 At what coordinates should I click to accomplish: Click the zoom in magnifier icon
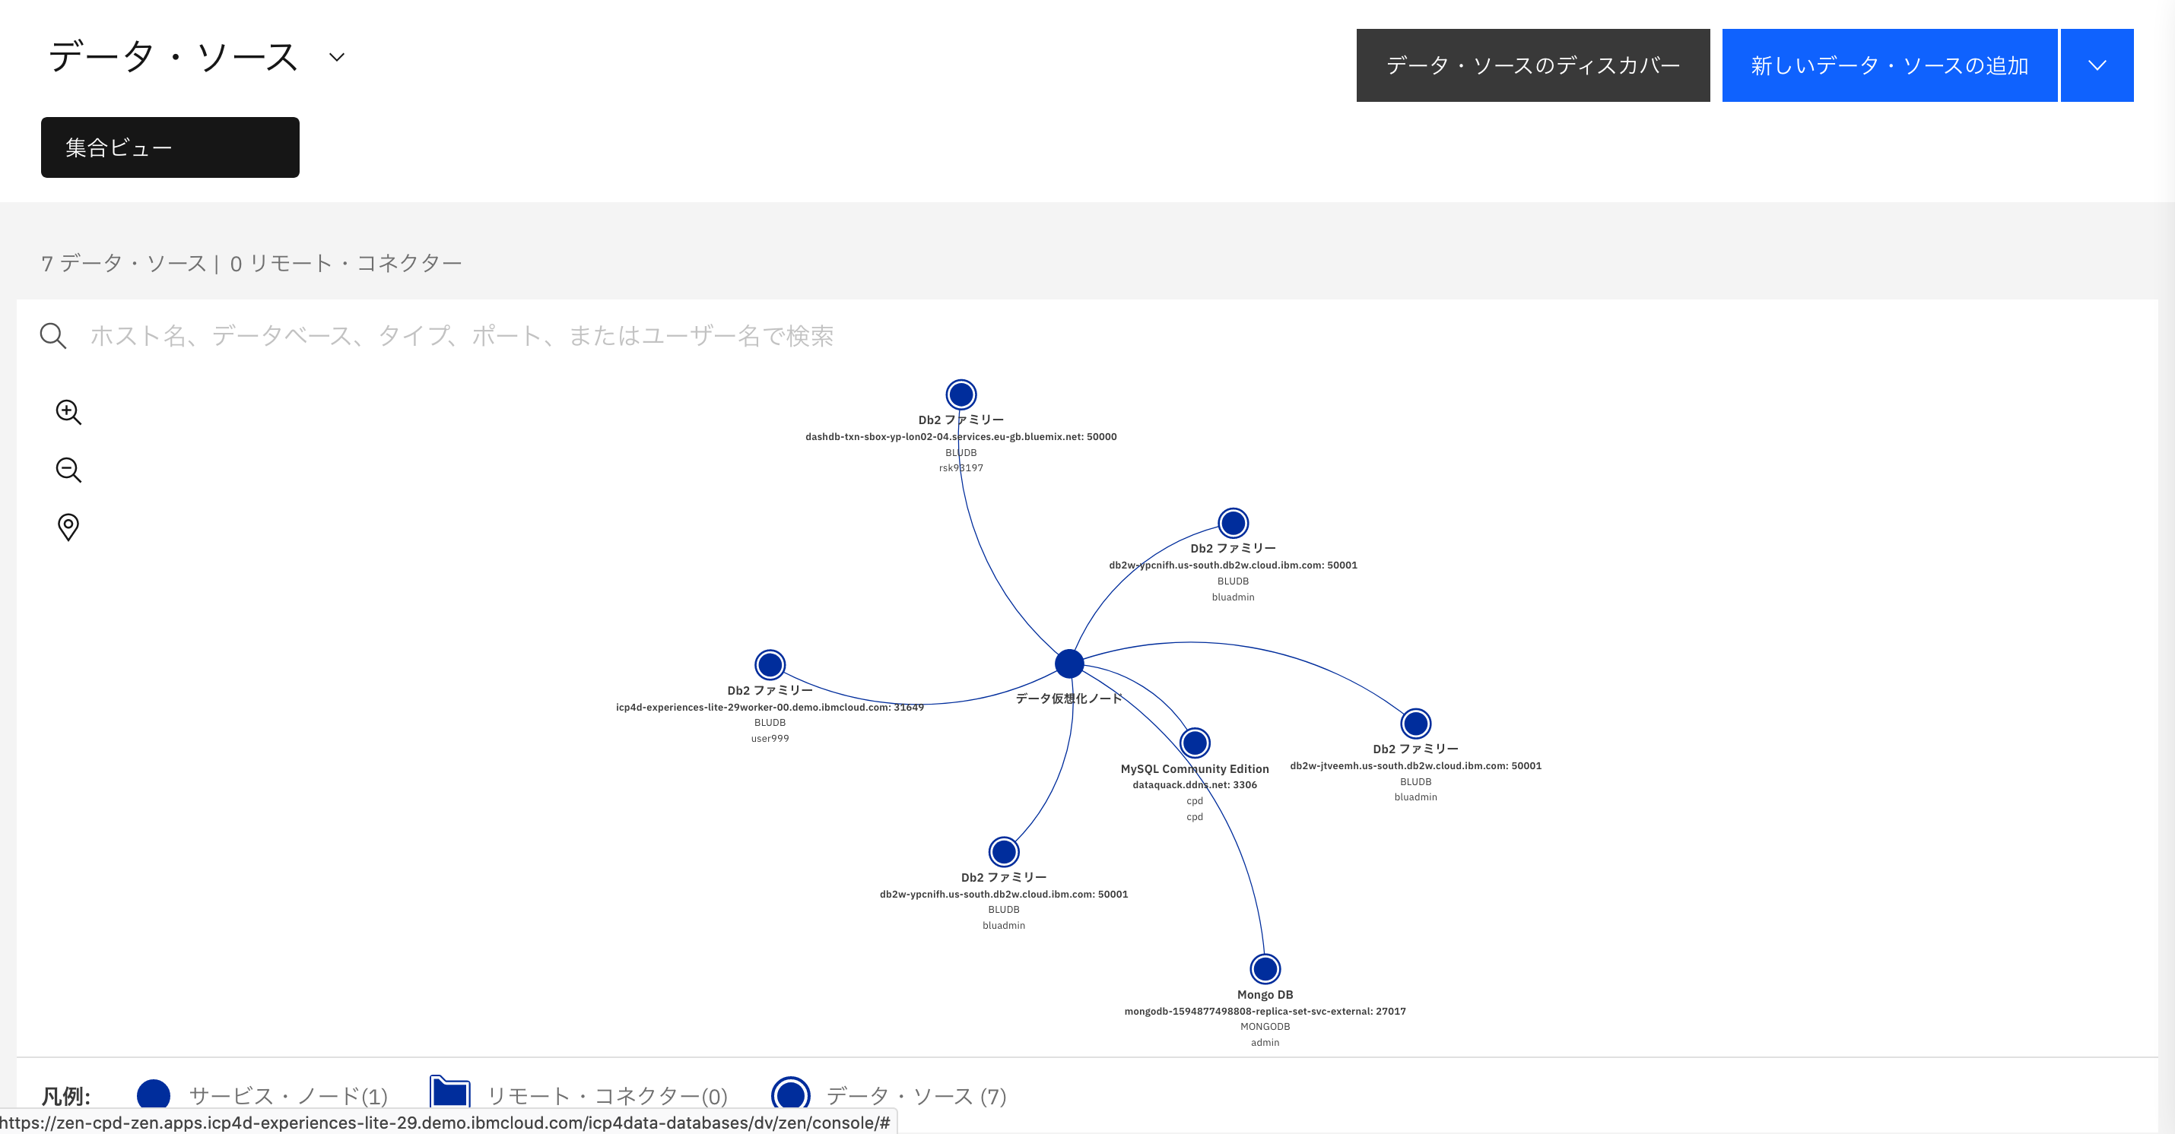pyautogui.click(x=68, y=412)
